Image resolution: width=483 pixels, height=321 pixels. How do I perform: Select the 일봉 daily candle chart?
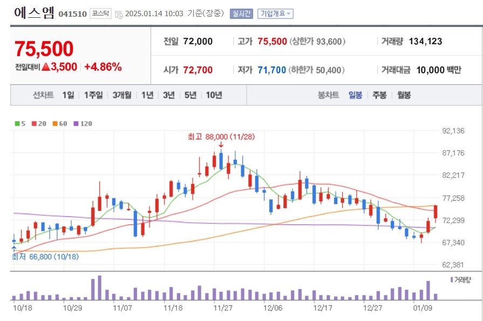(x=355, y=95)
